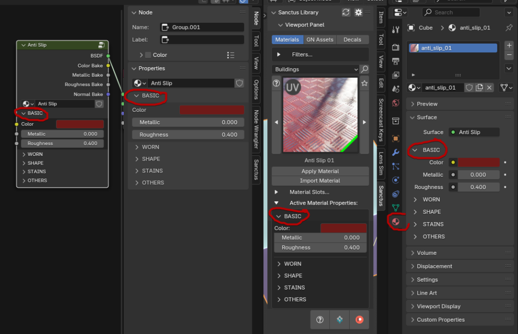
Task: Open Sanctus Library settings gear
Action: point(358,12)
